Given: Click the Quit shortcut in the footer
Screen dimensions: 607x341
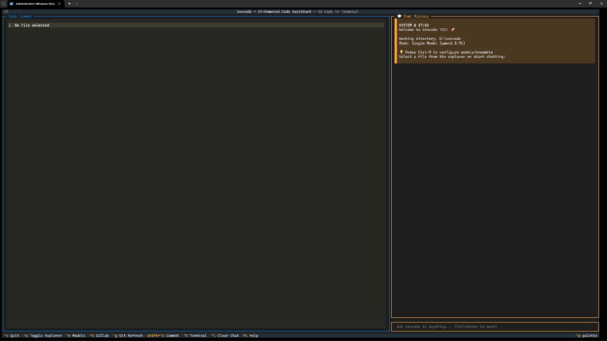Looking at the screenshot, I should pos(12,335).
